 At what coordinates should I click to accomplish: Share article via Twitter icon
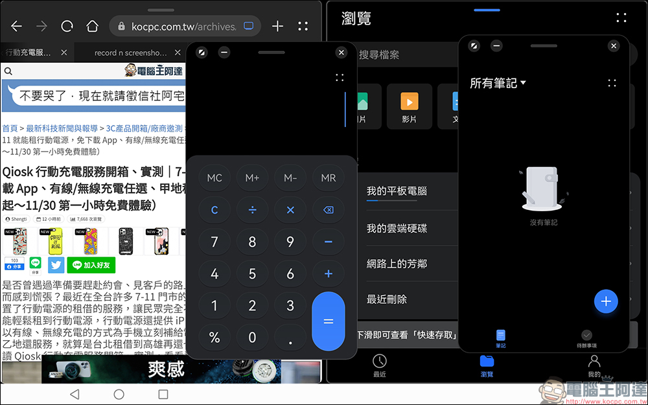point(56,264)
